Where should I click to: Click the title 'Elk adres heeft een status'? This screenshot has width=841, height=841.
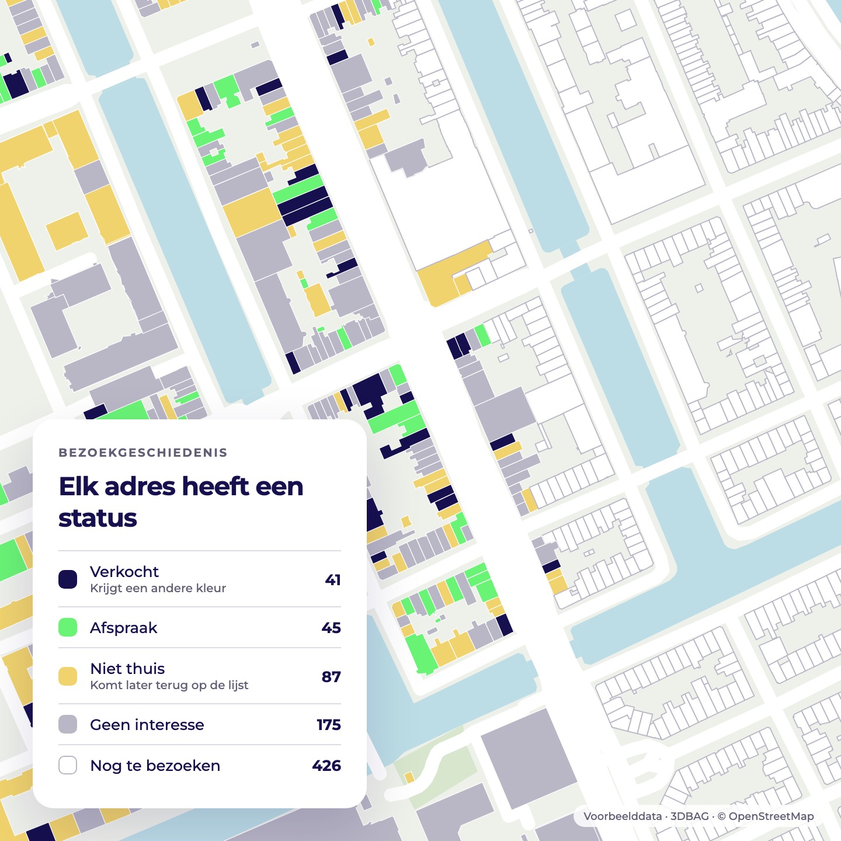[181, 502]
